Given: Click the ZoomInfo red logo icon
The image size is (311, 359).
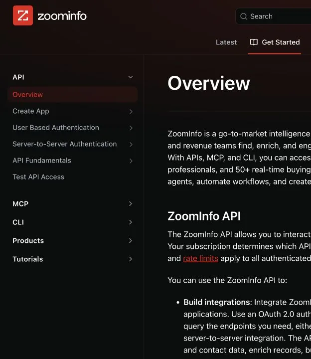Looking at the screenshot, I should pyautogui.click(x=23, y=15).
